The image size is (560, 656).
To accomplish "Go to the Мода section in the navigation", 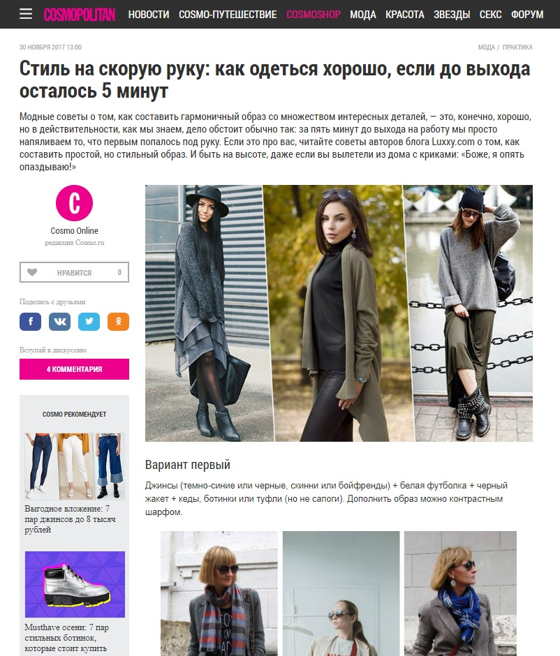I will (x=363, y=15).
